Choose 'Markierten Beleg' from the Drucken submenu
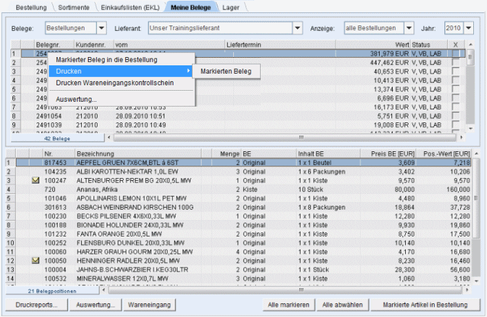The image size is (487, 317). (x=226, y=71)
